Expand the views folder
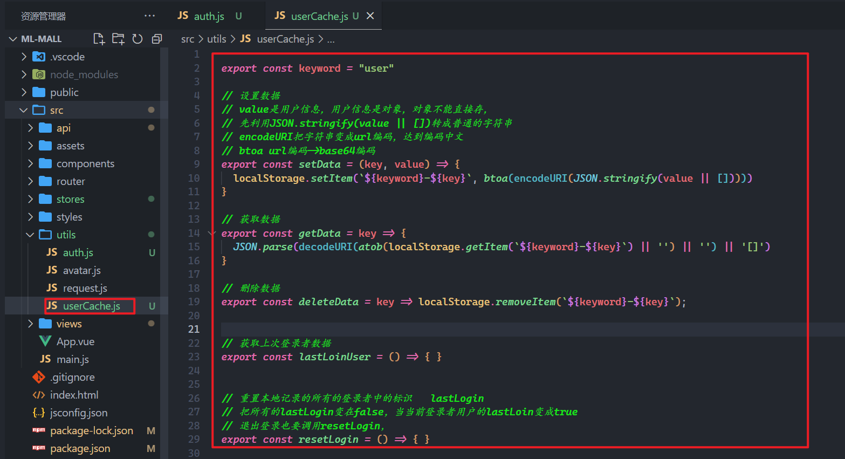 click(x=30, y=324)
